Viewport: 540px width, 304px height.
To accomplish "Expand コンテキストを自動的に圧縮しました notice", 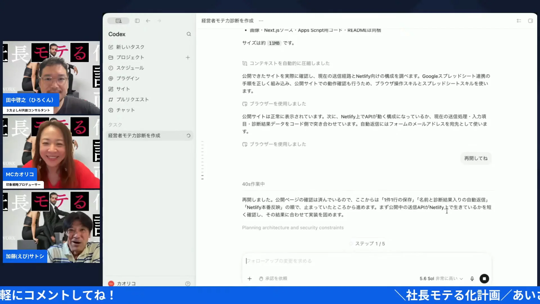I will [286, 64].
